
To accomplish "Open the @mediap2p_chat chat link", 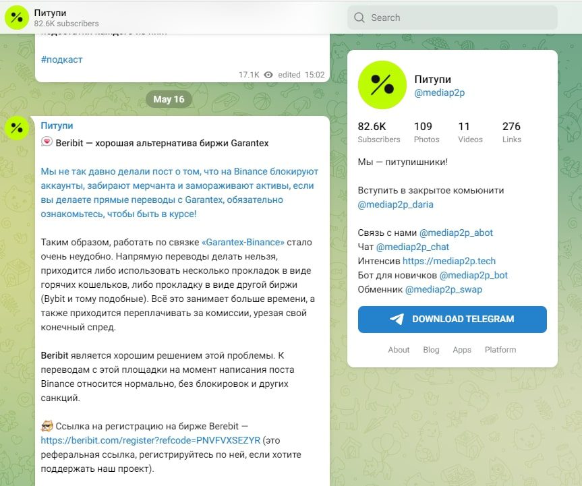I will [x=412, y=247].
